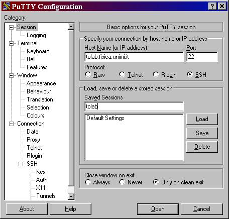Screen dimensions: 229x219
Task: Collapse the Window category node
Action: pos(11,75)
